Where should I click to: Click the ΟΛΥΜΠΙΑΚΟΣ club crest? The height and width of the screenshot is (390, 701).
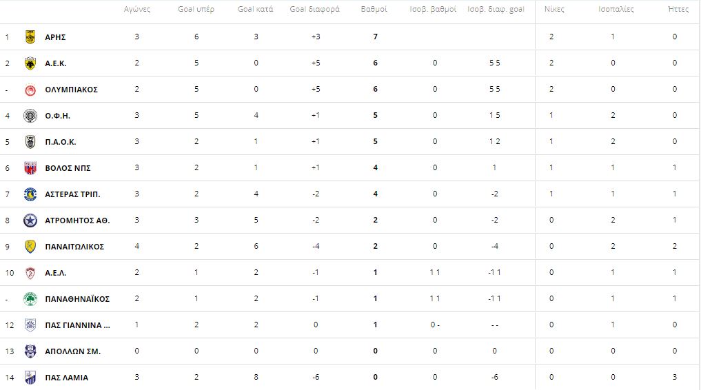click(30, 90)
